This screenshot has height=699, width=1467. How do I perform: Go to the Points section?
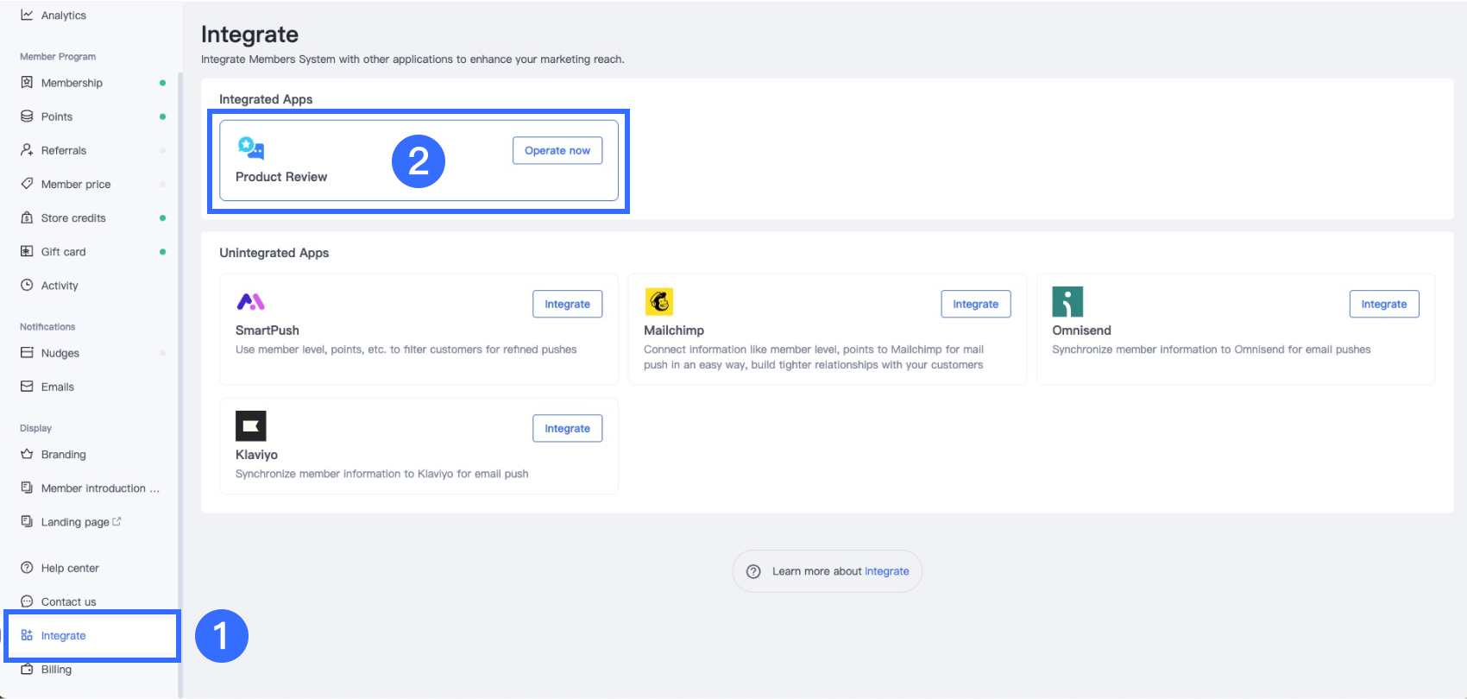point(57,116)
